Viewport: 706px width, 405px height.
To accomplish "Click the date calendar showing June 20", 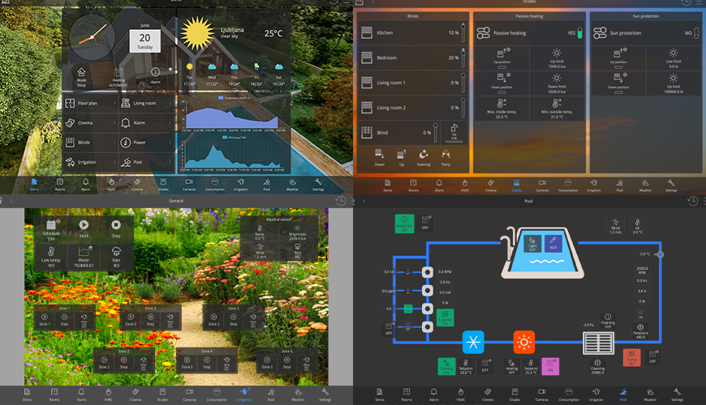I will point(144,40).
